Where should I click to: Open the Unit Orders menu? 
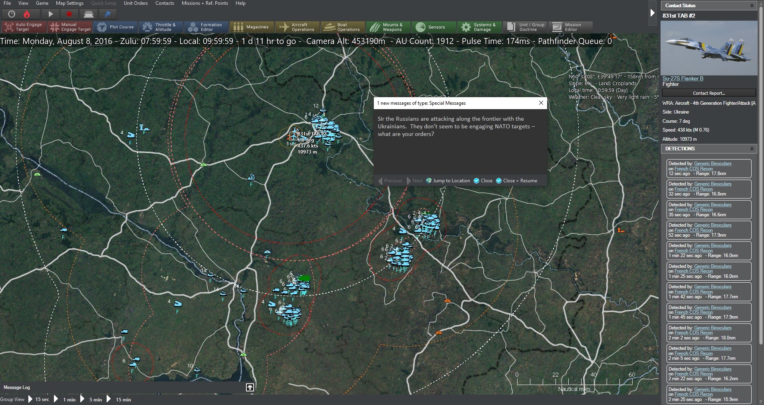(136, 3)
